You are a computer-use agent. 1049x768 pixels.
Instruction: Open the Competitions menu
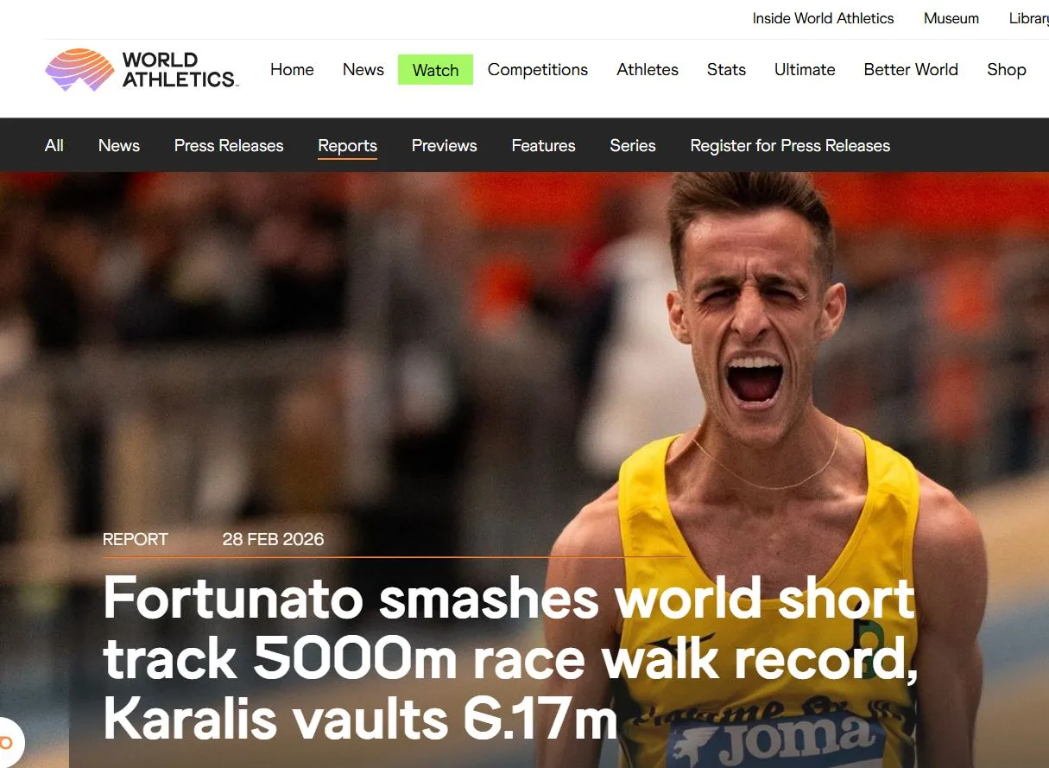(538, 70)
